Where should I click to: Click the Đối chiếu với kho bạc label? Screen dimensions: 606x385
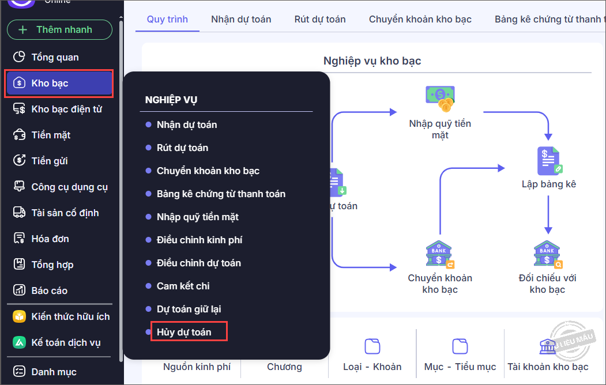(x=547, y=284)
